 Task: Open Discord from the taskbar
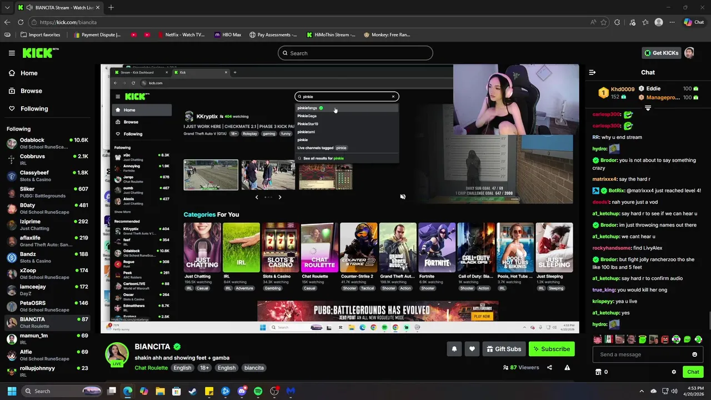tap(242, 391)
